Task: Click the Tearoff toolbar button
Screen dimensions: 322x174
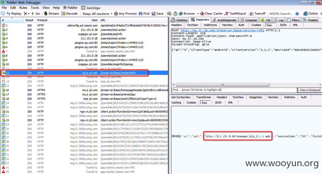Action: pyautogui.click(x=258, y=13)
